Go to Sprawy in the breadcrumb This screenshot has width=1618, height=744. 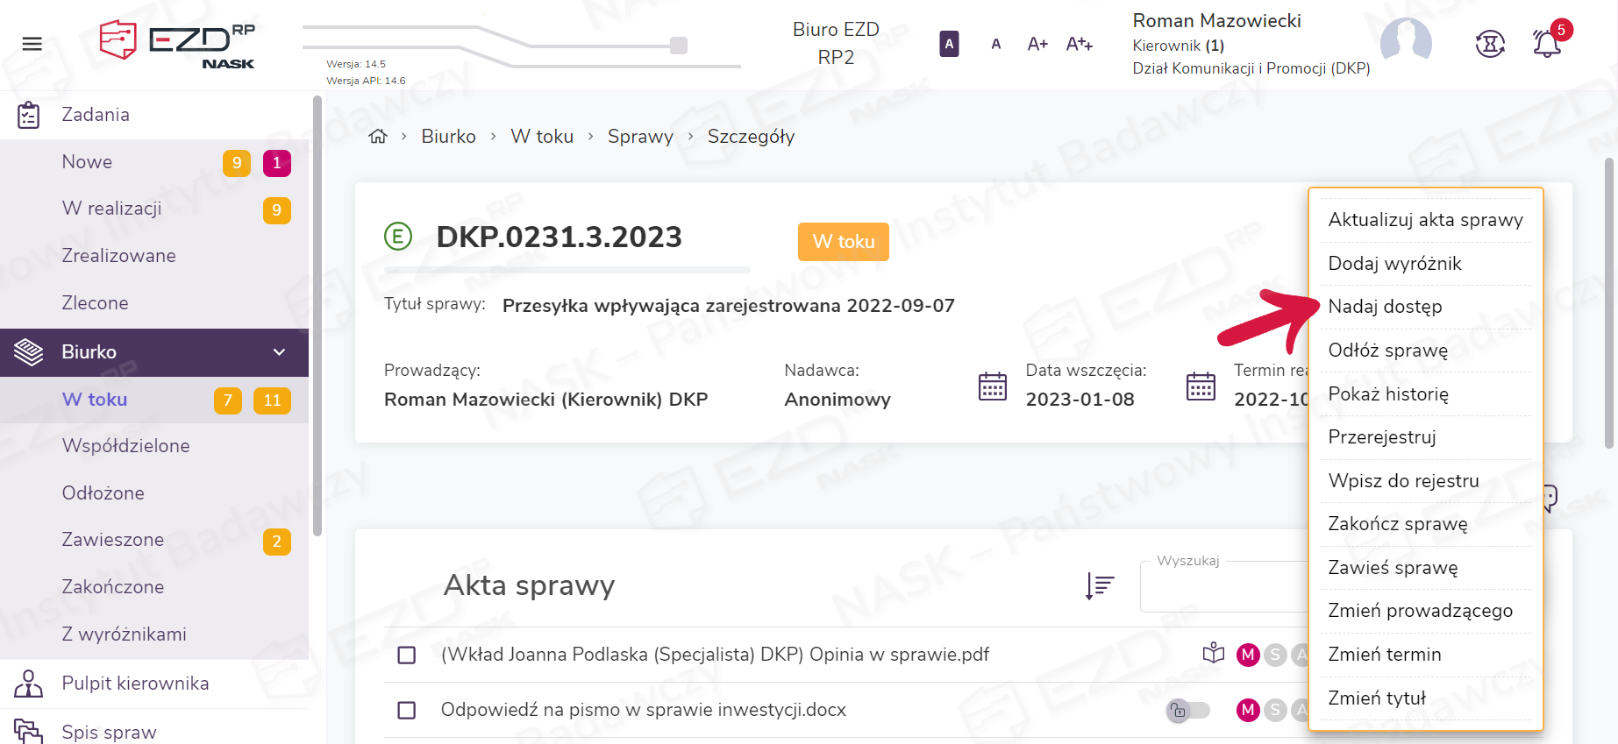pyautogui.click(x=640, y=137)
